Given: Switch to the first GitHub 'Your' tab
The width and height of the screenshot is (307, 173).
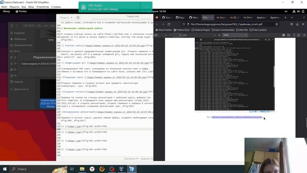Looking at the screenshot, I should 166,17.
